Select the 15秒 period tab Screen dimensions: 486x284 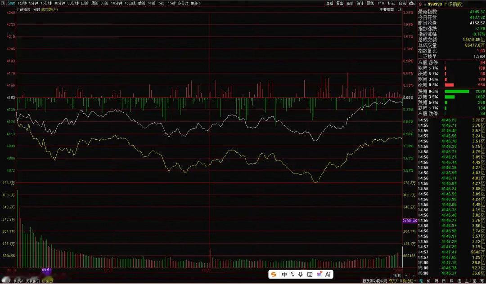(171, 3)
